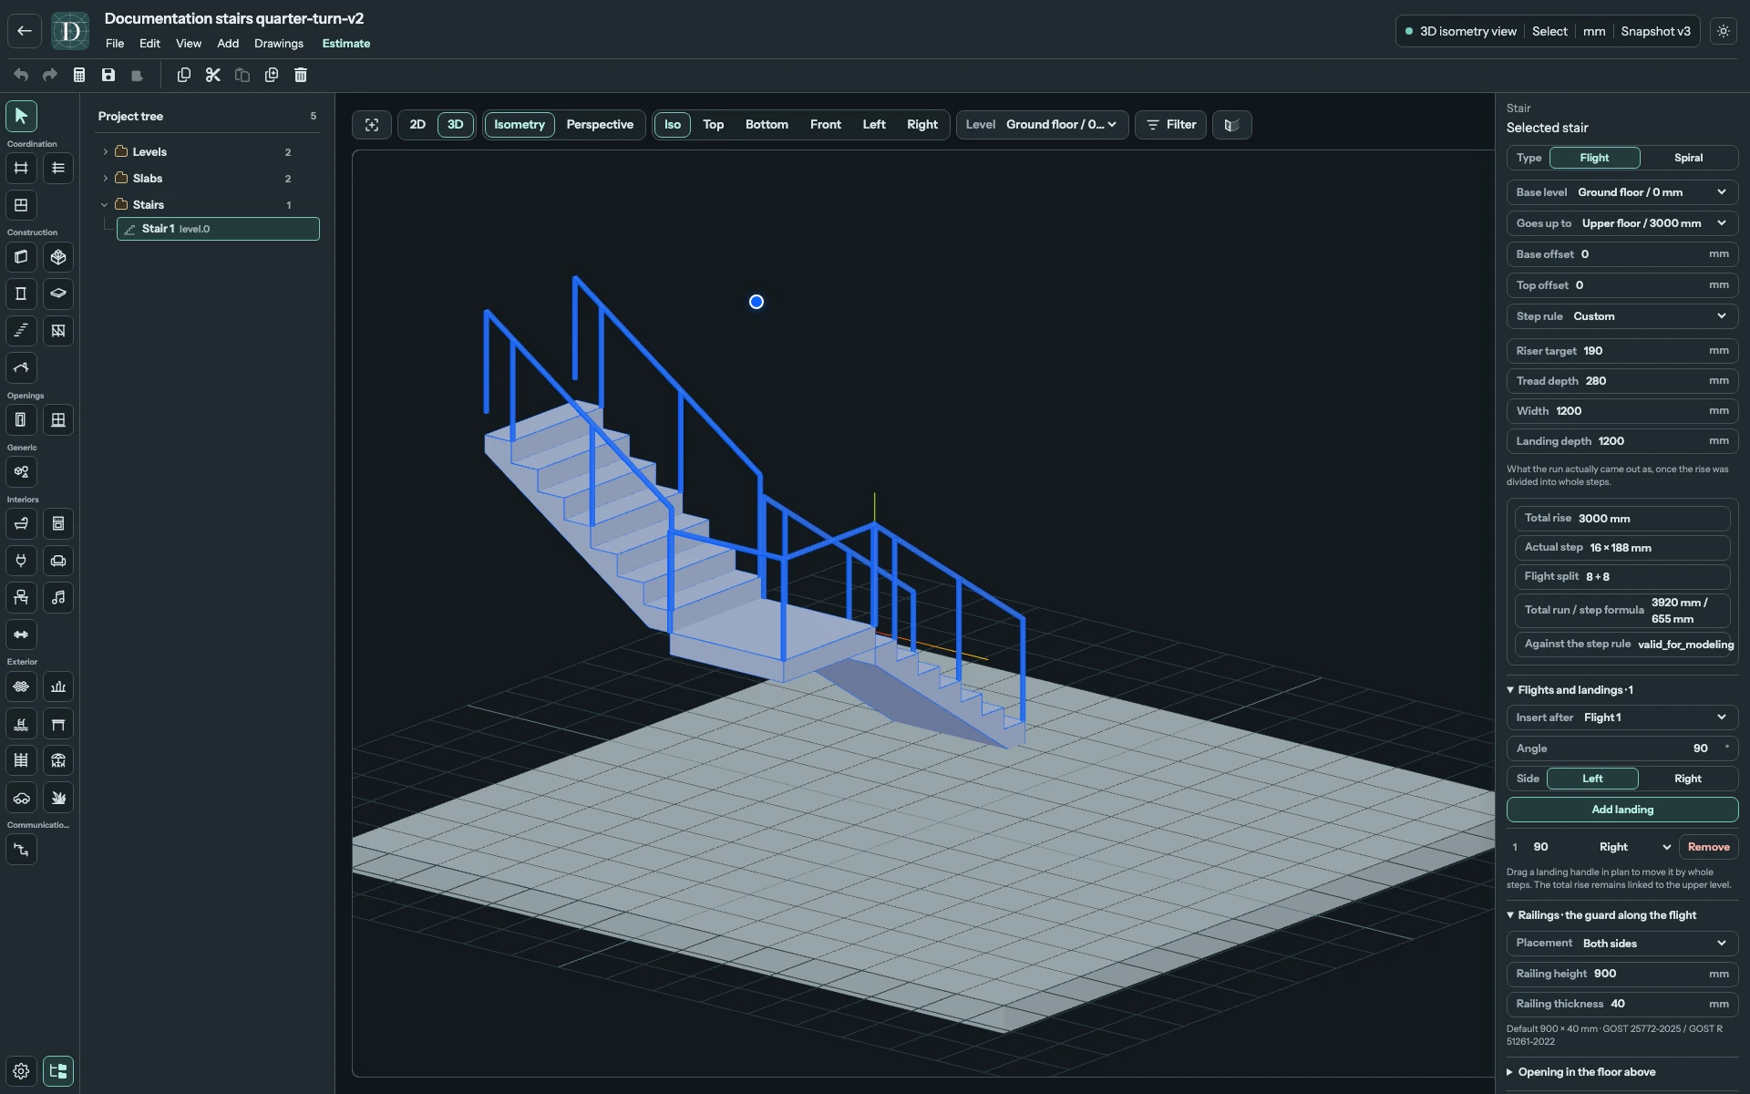Go back with the arrow button
Image resolution: width=1750 pixels, height=1094 pixels.
[25, 31]
